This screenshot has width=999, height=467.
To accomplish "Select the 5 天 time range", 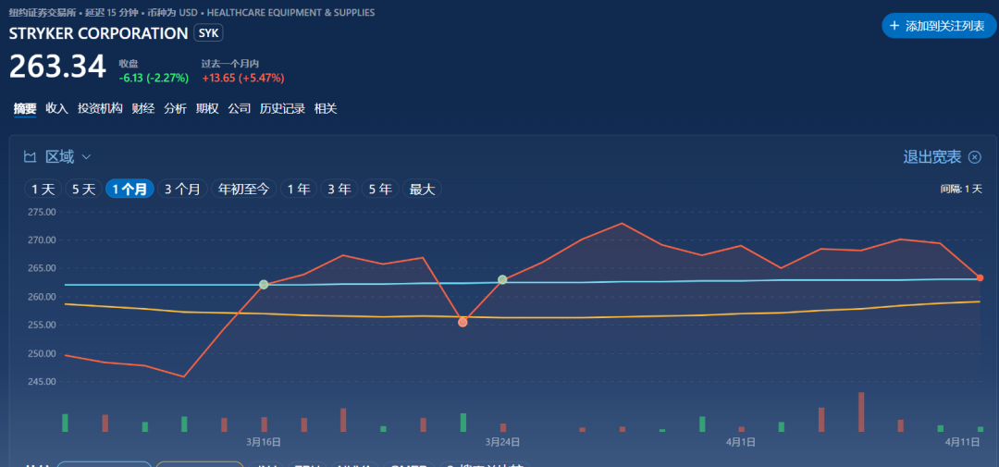I will [83, 190].
